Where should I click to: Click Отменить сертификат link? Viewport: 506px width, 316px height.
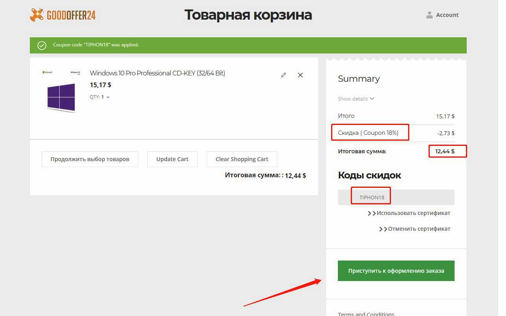[x=414, y=229]
